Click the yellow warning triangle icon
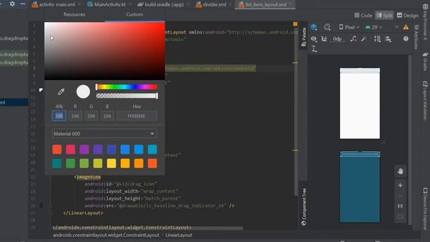 click(x=406, y=27)
